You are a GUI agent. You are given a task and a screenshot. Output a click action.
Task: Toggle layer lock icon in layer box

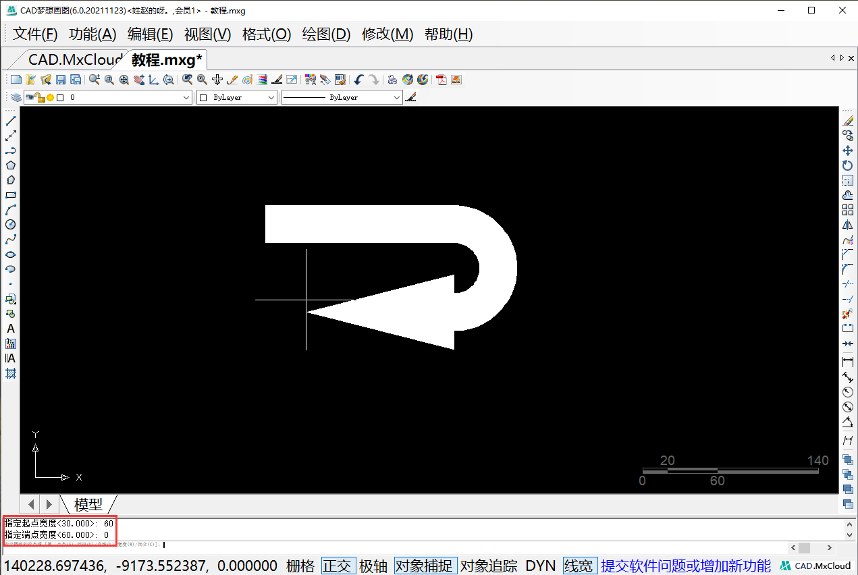tap(40, 98)
